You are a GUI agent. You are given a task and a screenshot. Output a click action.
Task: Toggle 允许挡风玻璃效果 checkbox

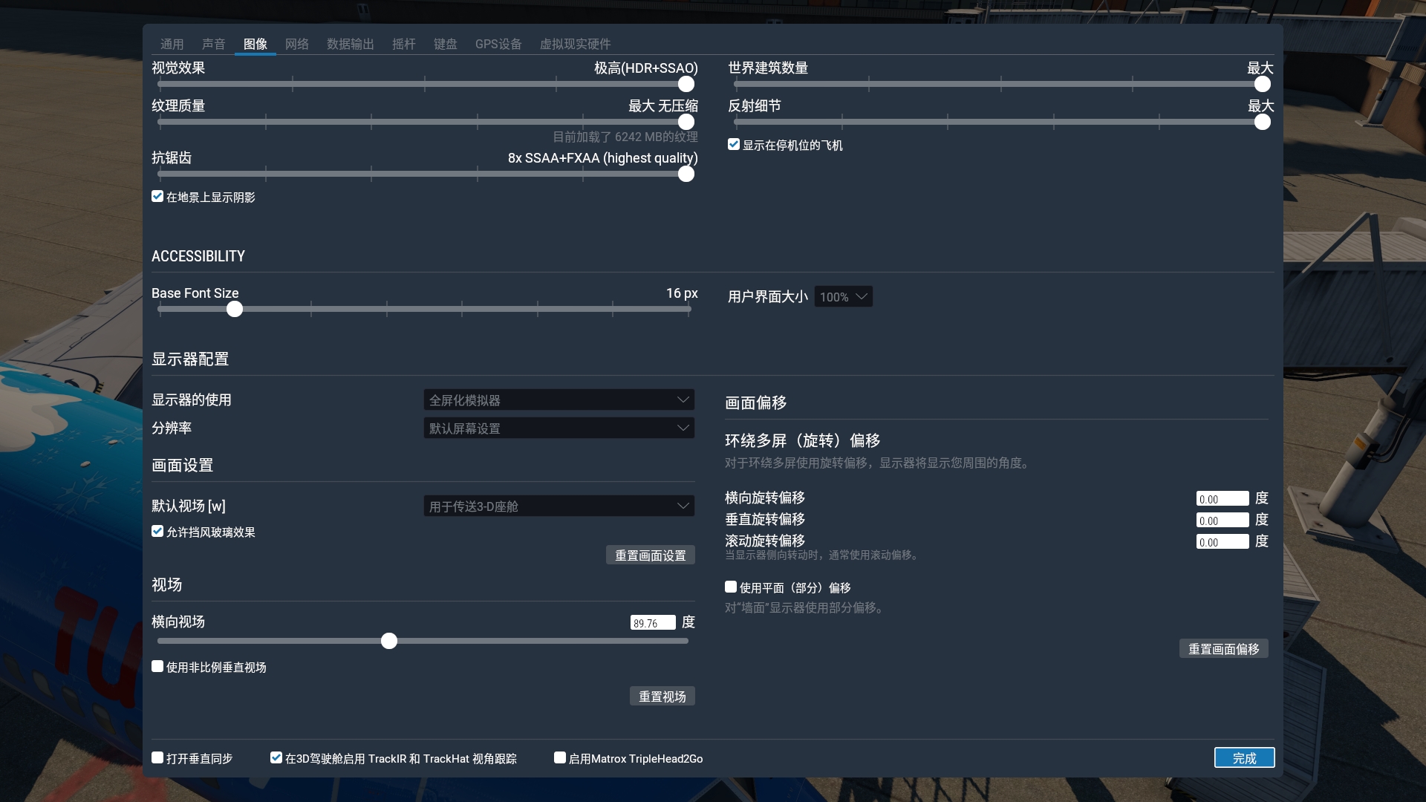point(157,531)
